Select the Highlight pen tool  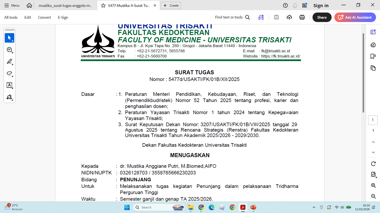coord(9,62)
